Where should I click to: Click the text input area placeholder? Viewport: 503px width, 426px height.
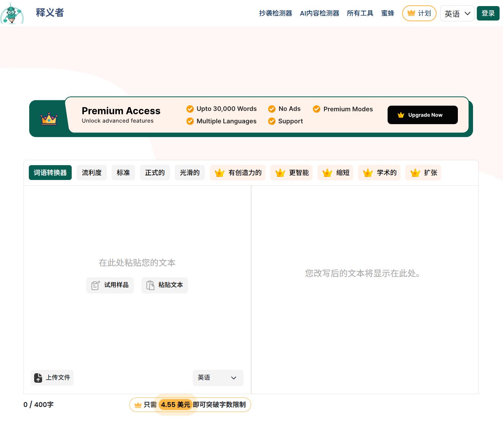tap(137, 263)
